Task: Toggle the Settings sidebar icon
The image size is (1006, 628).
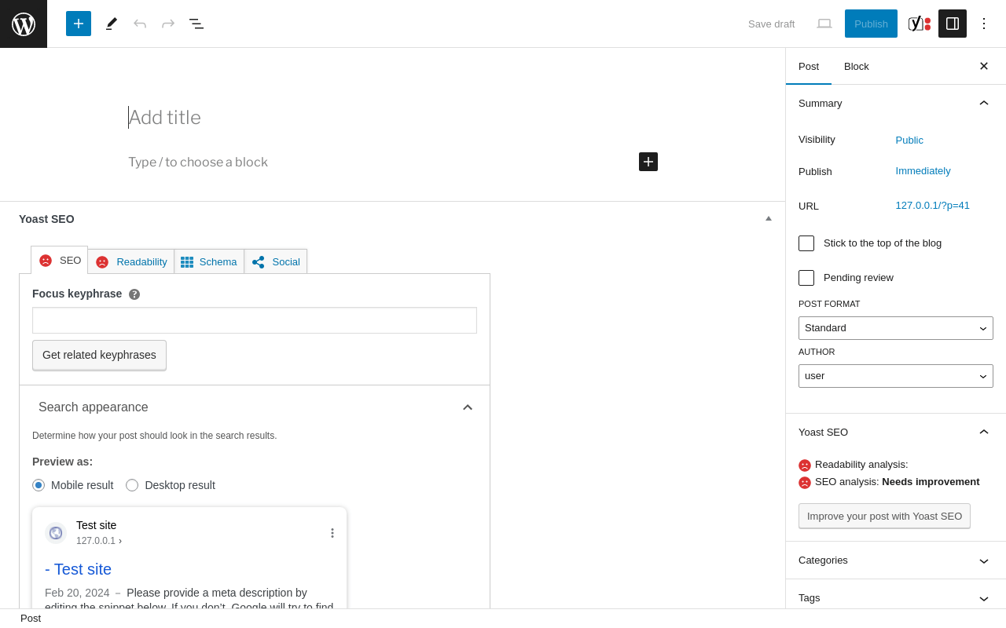Action: [953, 24]
